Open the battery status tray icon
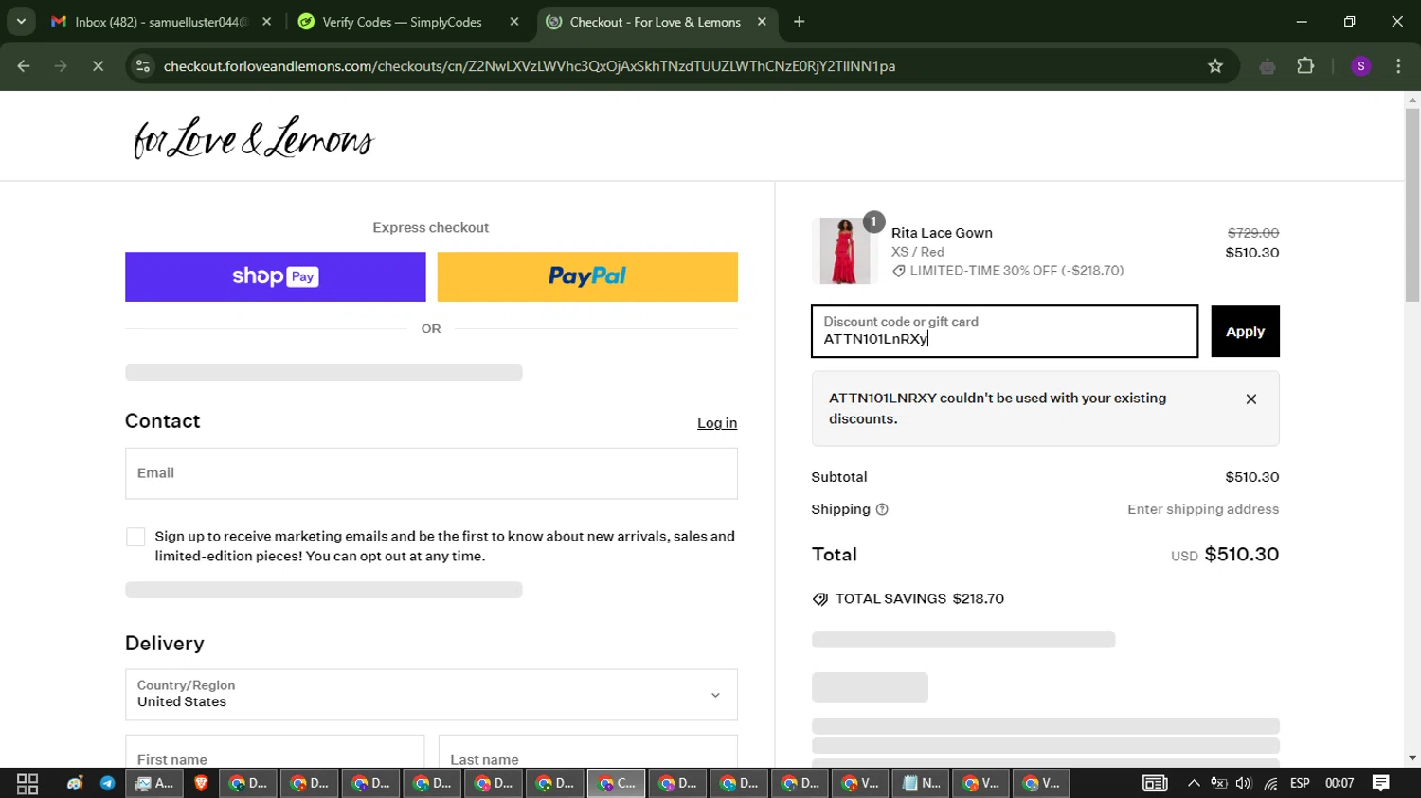1421x798 pixels. click(1219, 783)
